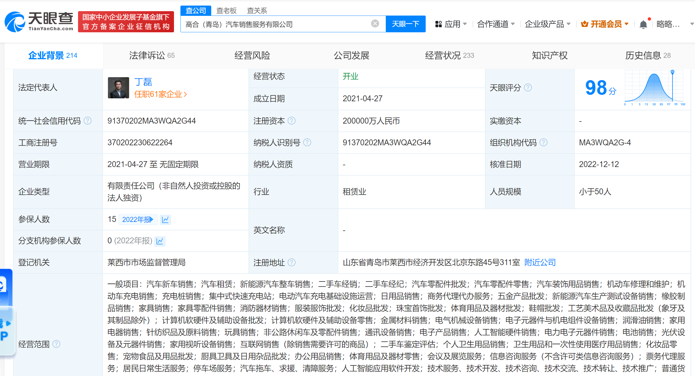Click the help icon beside 纳税人识别号
Image resolution: width=695 pixels, height=376 pixels.
(x=307, y=143)
